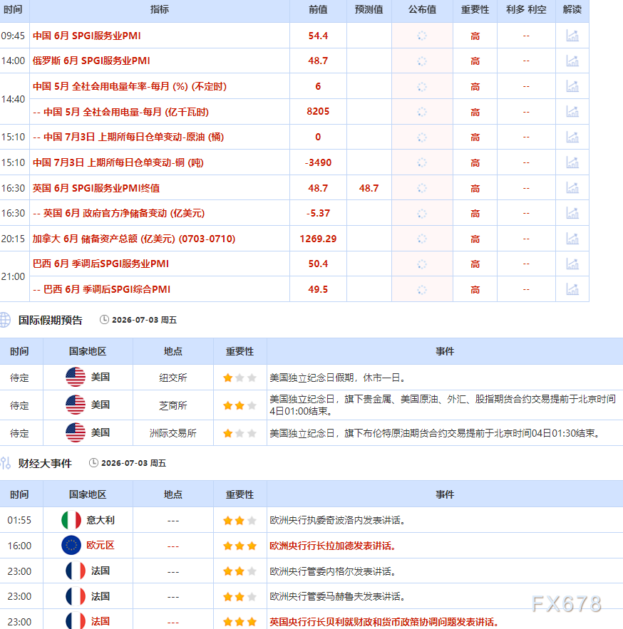Viewport: 623px width, 629px height.
Task: Open chart icon for 仓单变动-铜 row
Action: tap(572, 162)
